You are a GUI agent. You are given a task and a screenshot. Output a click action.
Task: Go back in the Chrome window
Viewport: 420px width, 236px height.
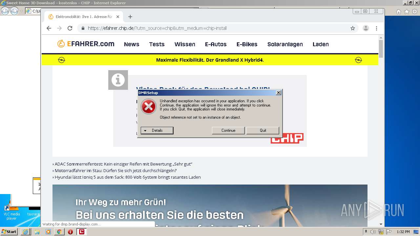[49, 28]
